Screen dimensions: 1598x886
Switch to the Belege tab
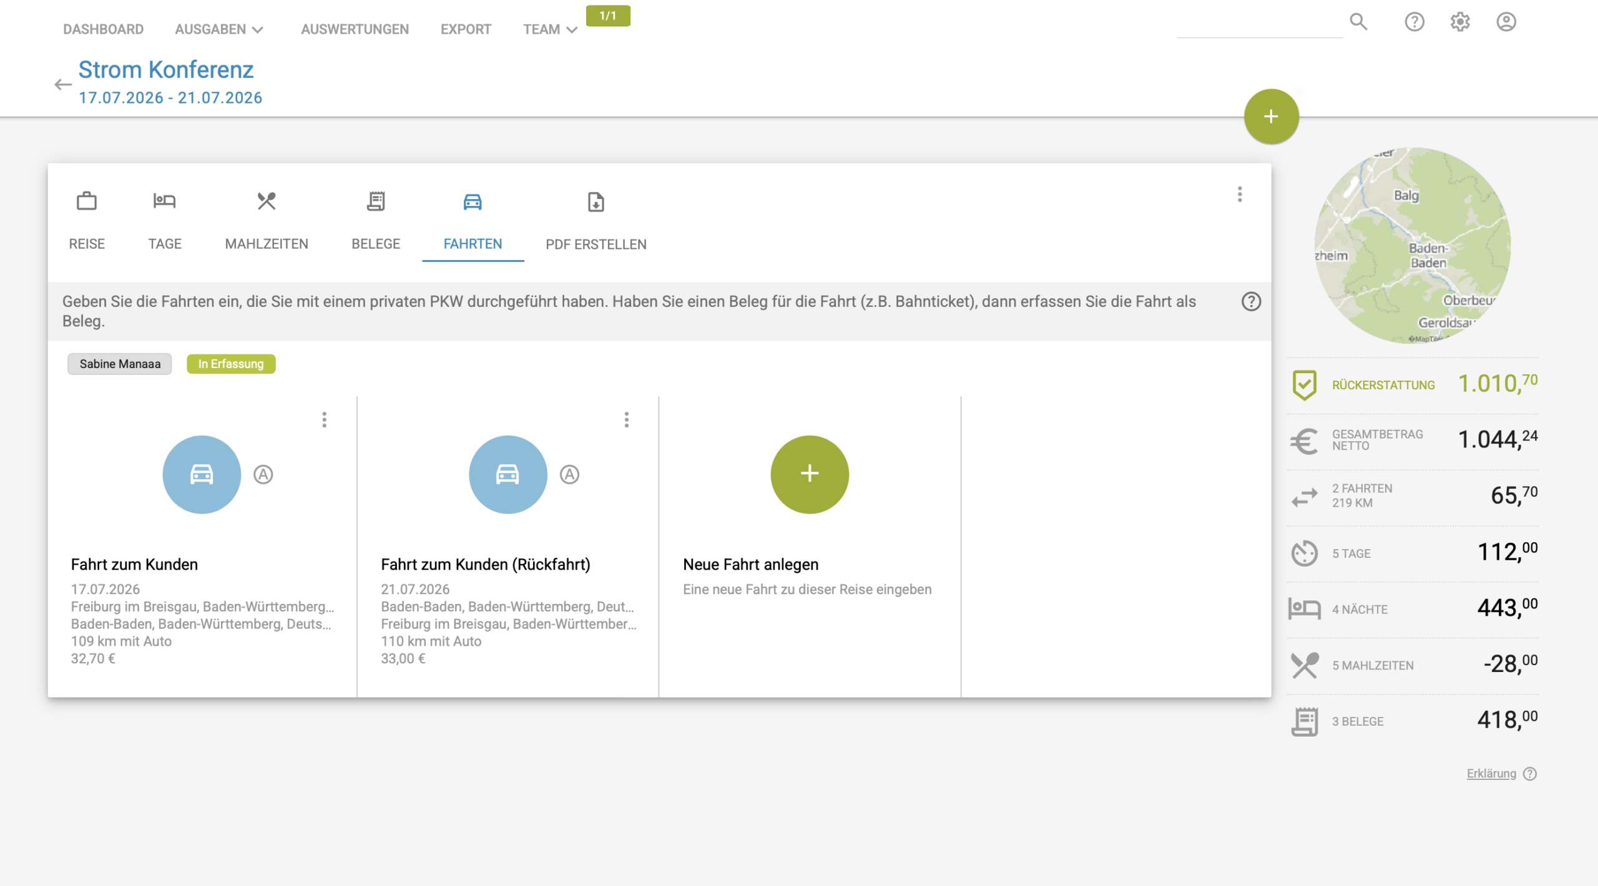(376, 220)
